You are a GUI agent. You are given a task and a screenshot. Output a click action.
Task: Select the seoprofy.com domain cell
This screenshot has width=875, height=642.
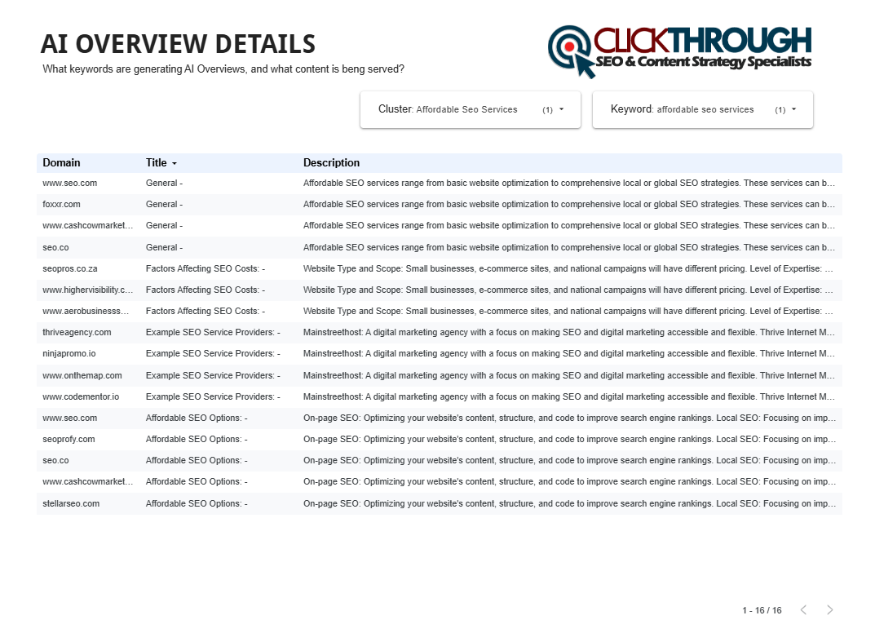click(68, 439)
